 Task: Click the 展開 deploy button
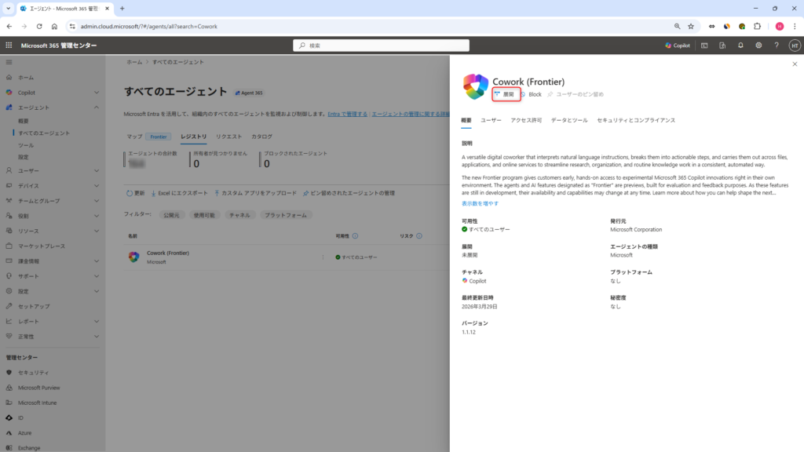pos(506,94)
